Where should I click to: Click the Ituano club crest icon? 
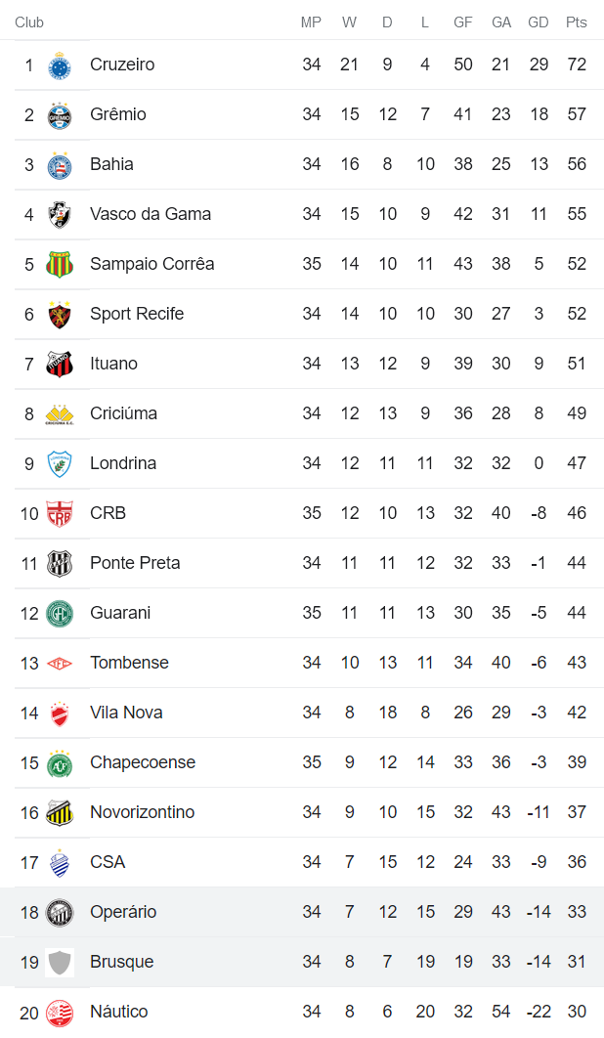[60, 365]
